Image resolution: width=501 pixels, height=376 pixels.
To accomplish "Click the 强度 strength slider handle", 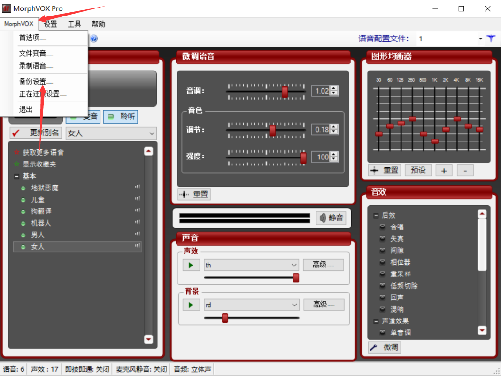I will pyautogui.click(x=303, y=158).
